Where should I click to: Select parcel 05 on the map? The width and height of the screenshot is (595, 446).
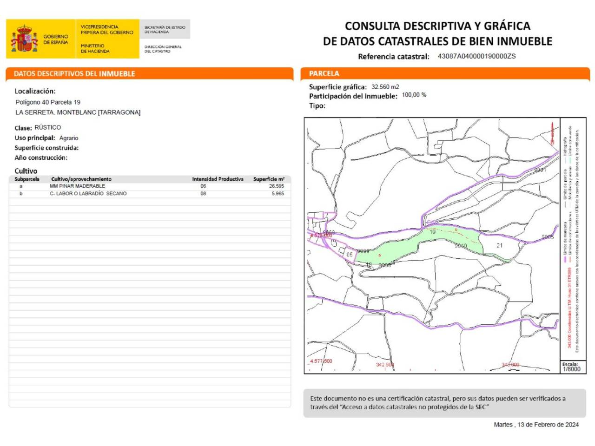coord(349,255)
